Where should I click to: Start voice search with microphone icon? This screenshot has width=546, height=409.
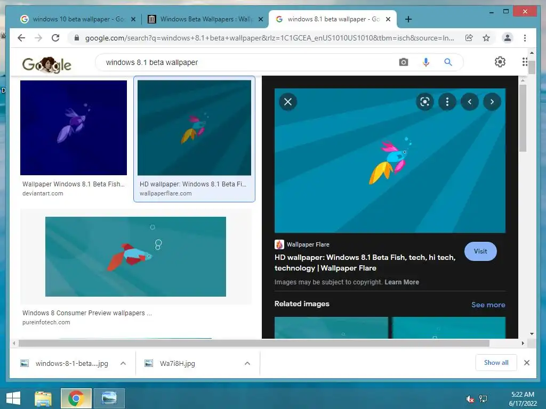point(426,62)
